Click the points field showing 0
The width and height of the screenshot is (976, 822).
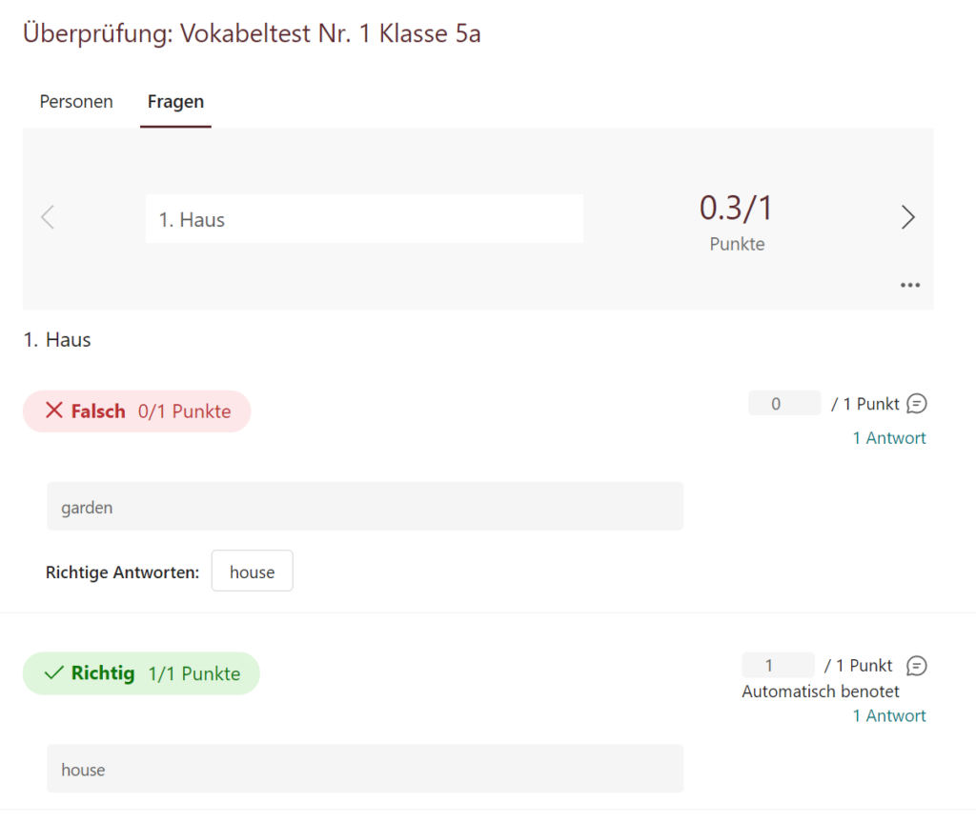tap(783, 403)
